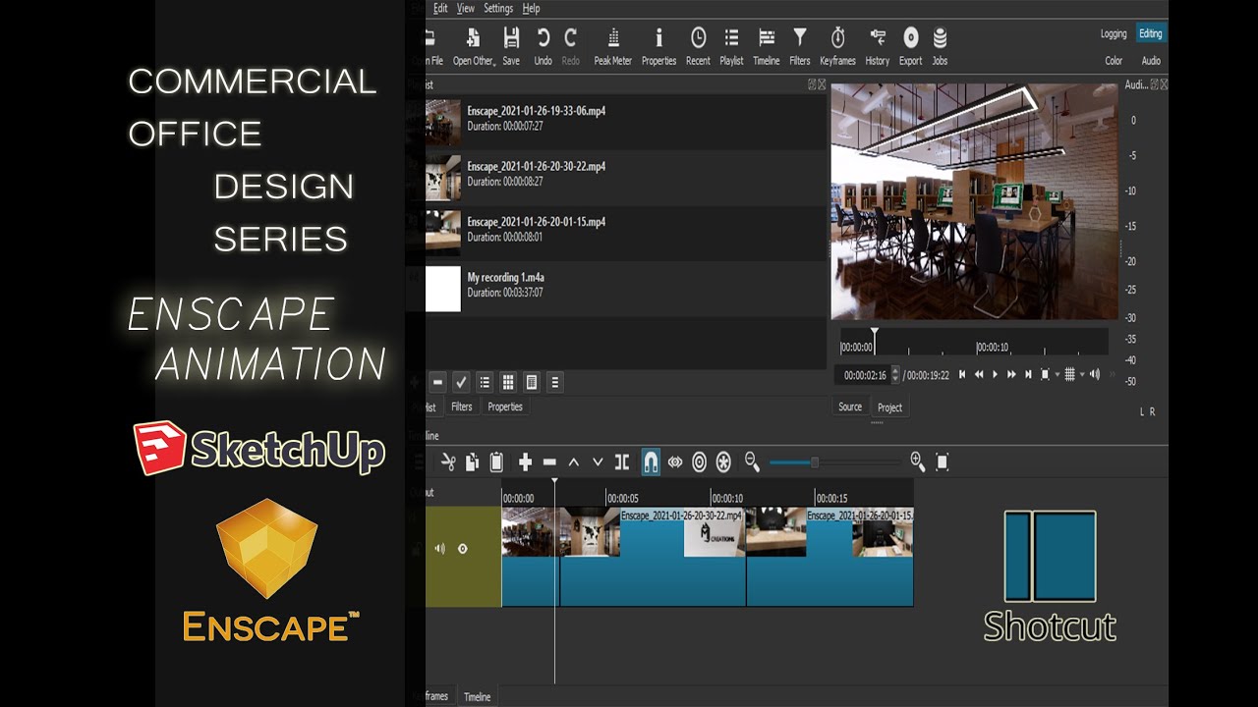Overwrite clip with the down-arrow icon
Viewport: 1258px width, 707px height.
pos(598,462)
